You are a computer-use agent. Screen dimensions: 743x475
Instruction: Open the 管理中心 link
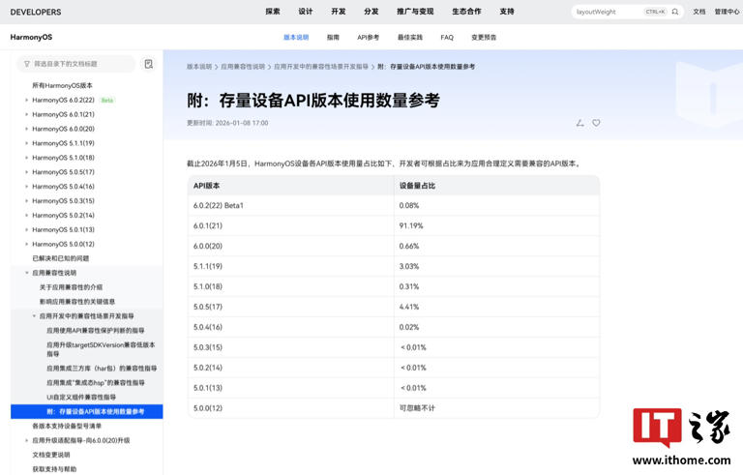727,12
